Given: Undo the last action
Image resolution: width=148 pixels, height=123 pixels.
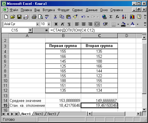Looking at the screenshot, I should 83,17.
